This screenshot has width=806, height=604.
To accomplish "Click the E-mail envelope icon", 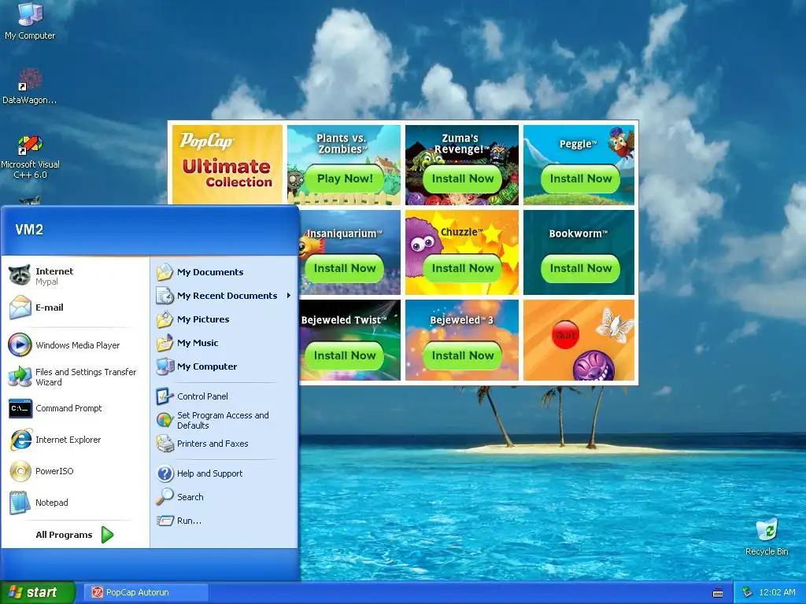I will click(x=20, y=308).
